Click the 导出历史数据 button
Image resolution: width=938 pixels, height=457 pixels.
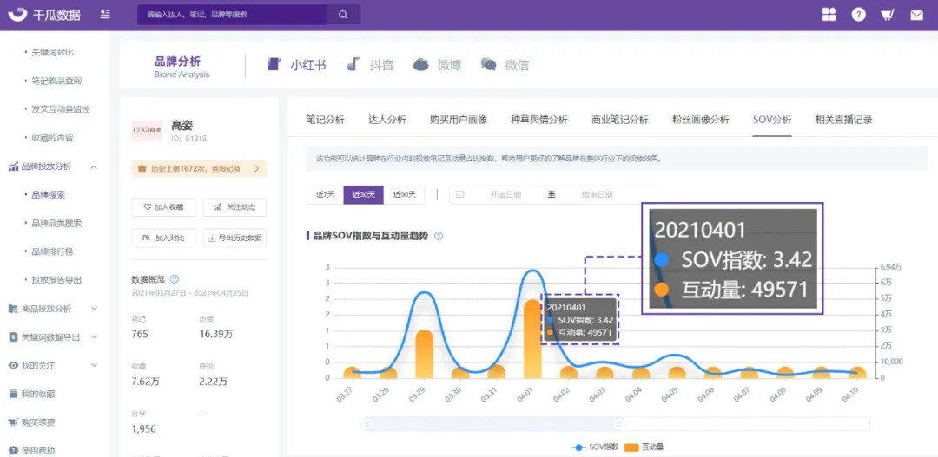click(x=234, y=238)
